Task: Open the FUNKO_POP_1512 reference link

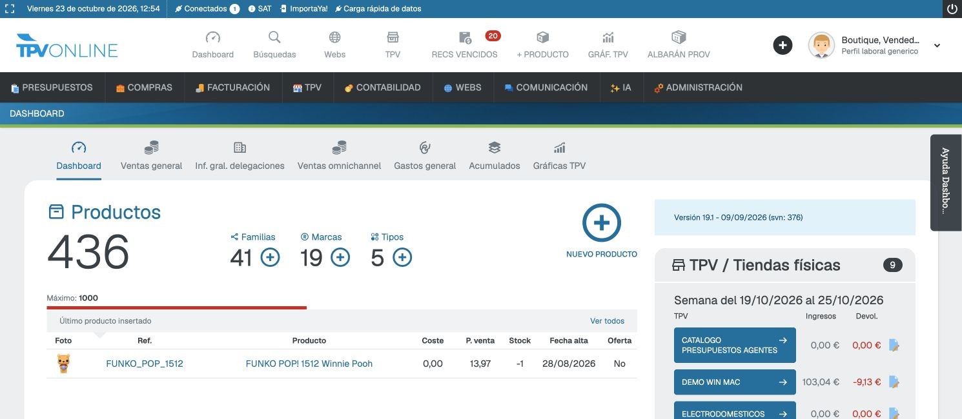Action: tap(145, 364)
